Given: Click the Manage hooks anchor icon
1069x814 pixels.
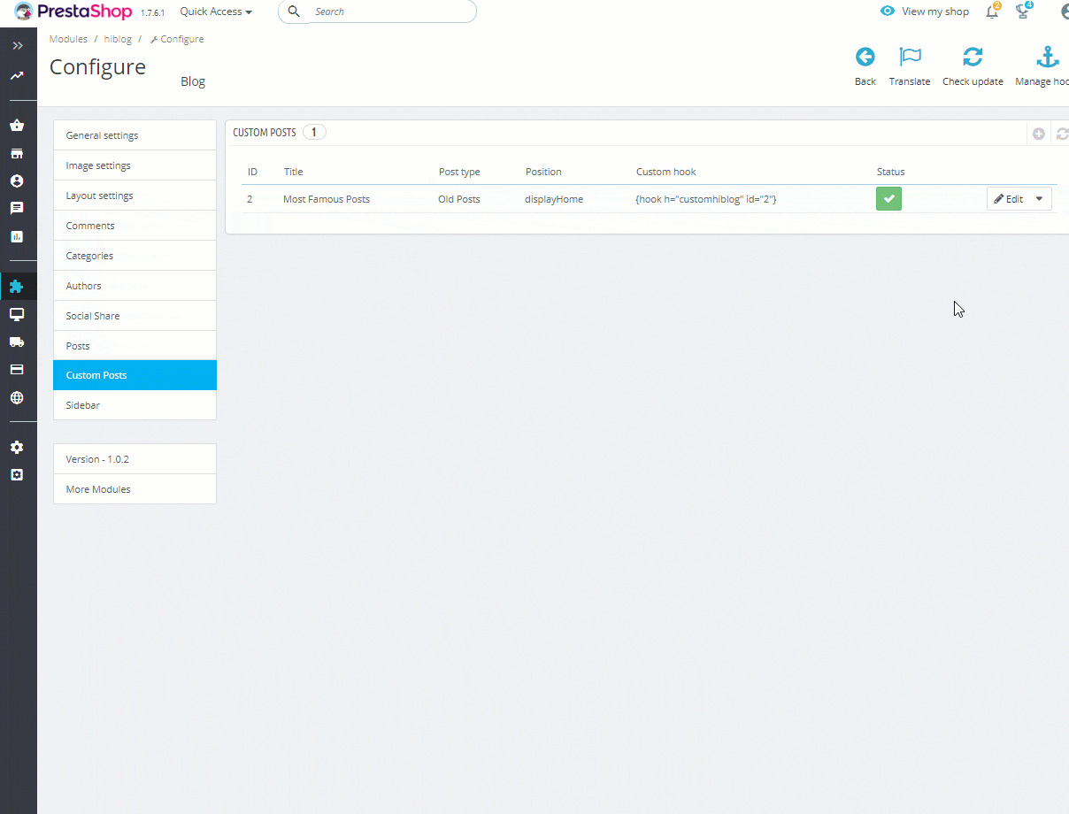Looking at the screenshot, I should click(1048, 57).
